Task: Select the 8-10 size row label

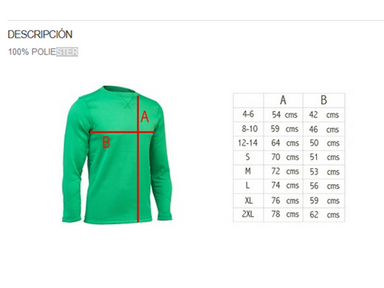Action: 250,129
